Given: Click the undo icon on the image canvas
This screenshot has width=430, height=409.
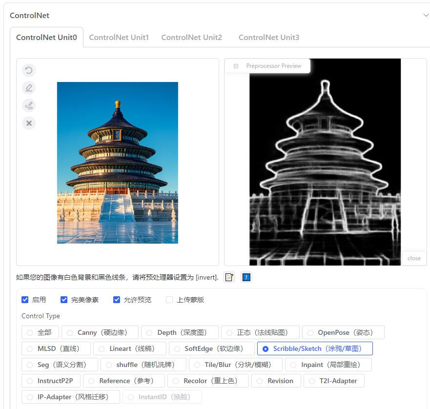Looking at the screenshot, I should pyautogui.click(x=29, y=70).
